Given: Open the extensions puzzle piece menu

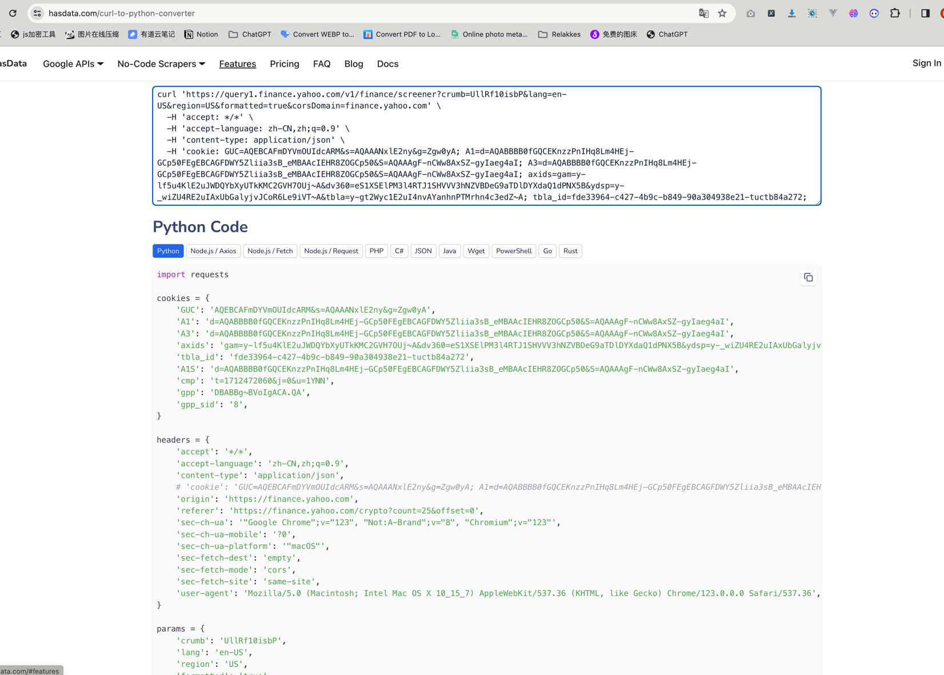Looking at the screenshot, I should click(x=895, y=13).
